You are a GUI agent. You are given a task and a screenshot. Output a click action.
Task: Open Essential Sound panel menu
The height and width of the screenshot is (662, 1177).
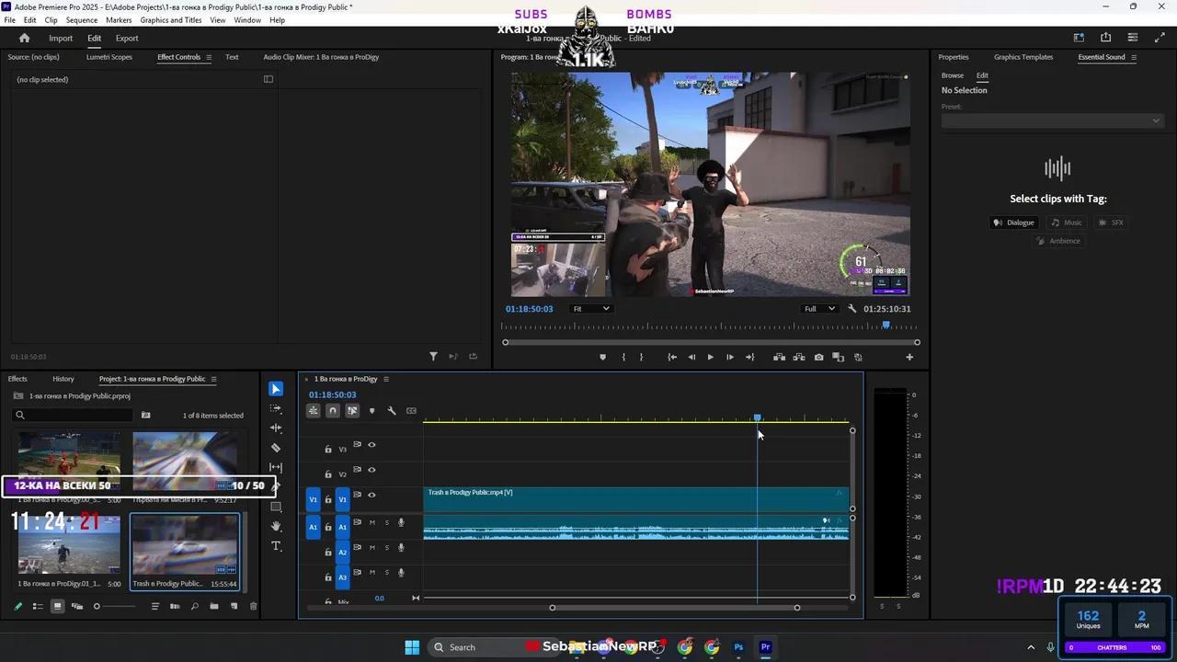click(1134, 57)
